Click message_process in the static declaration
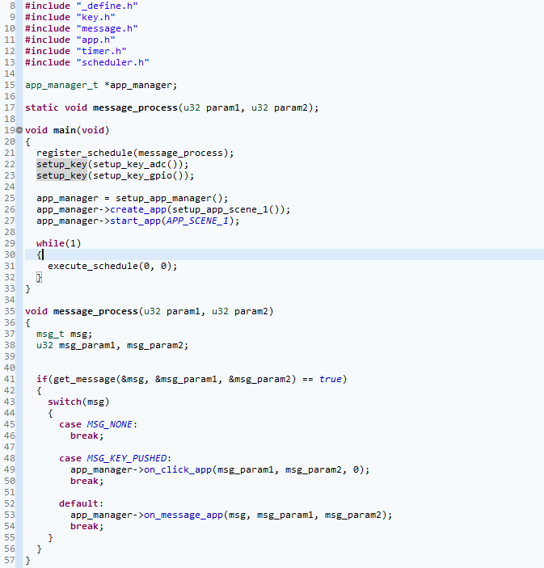This screenshot has width=544, height=568. 135,107
